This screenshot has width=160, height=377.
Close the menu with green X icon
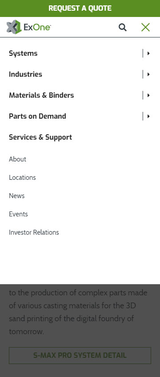click(145, 27)
